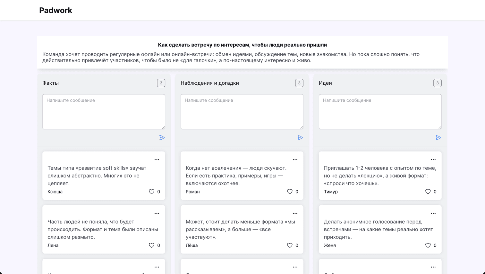The height and width of the screenshot is (274, 485).
Task: Like Ксюша's card about soft skills
Action: pyautogui.click(x=152, y=192)
